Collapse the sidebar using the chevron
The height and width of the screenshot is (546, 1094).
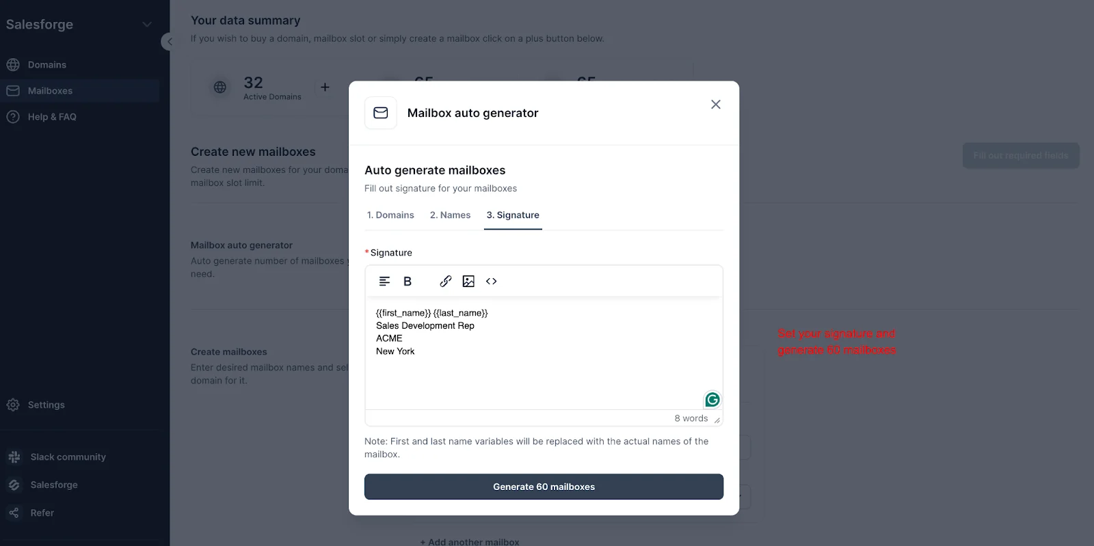click(x=170, y=41)
